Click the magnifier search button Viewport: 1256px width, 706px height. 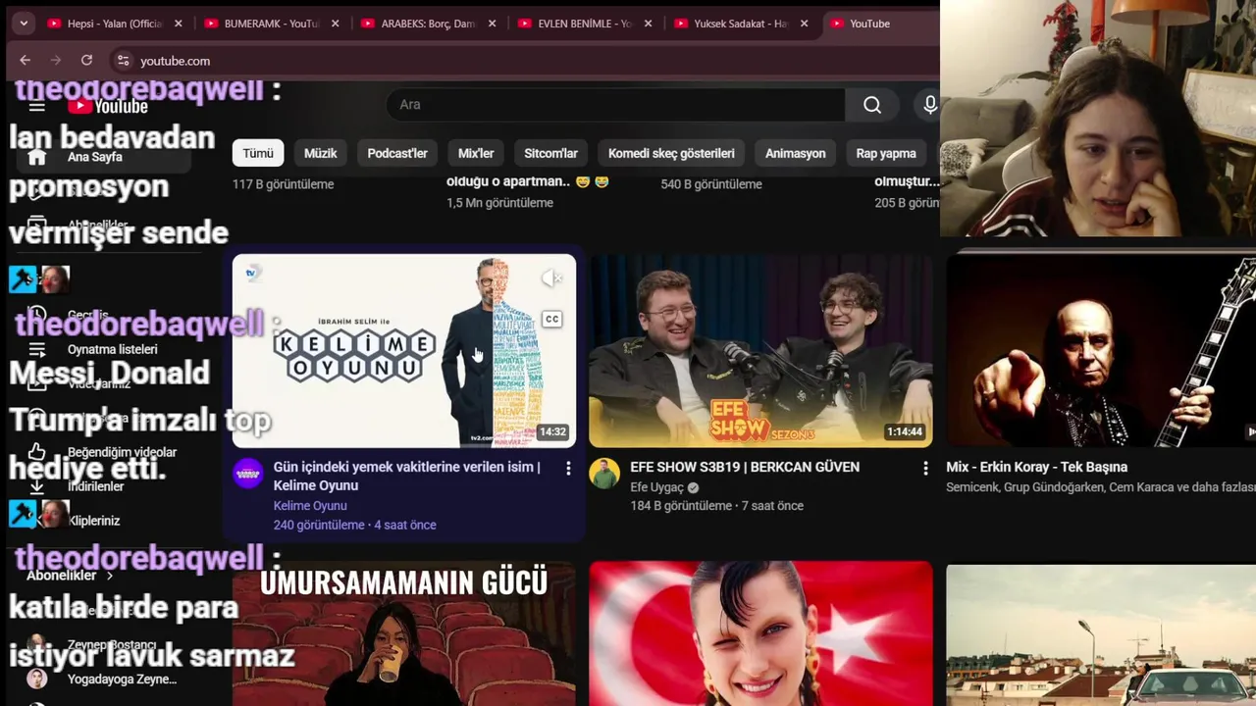(x=872, y=105)
